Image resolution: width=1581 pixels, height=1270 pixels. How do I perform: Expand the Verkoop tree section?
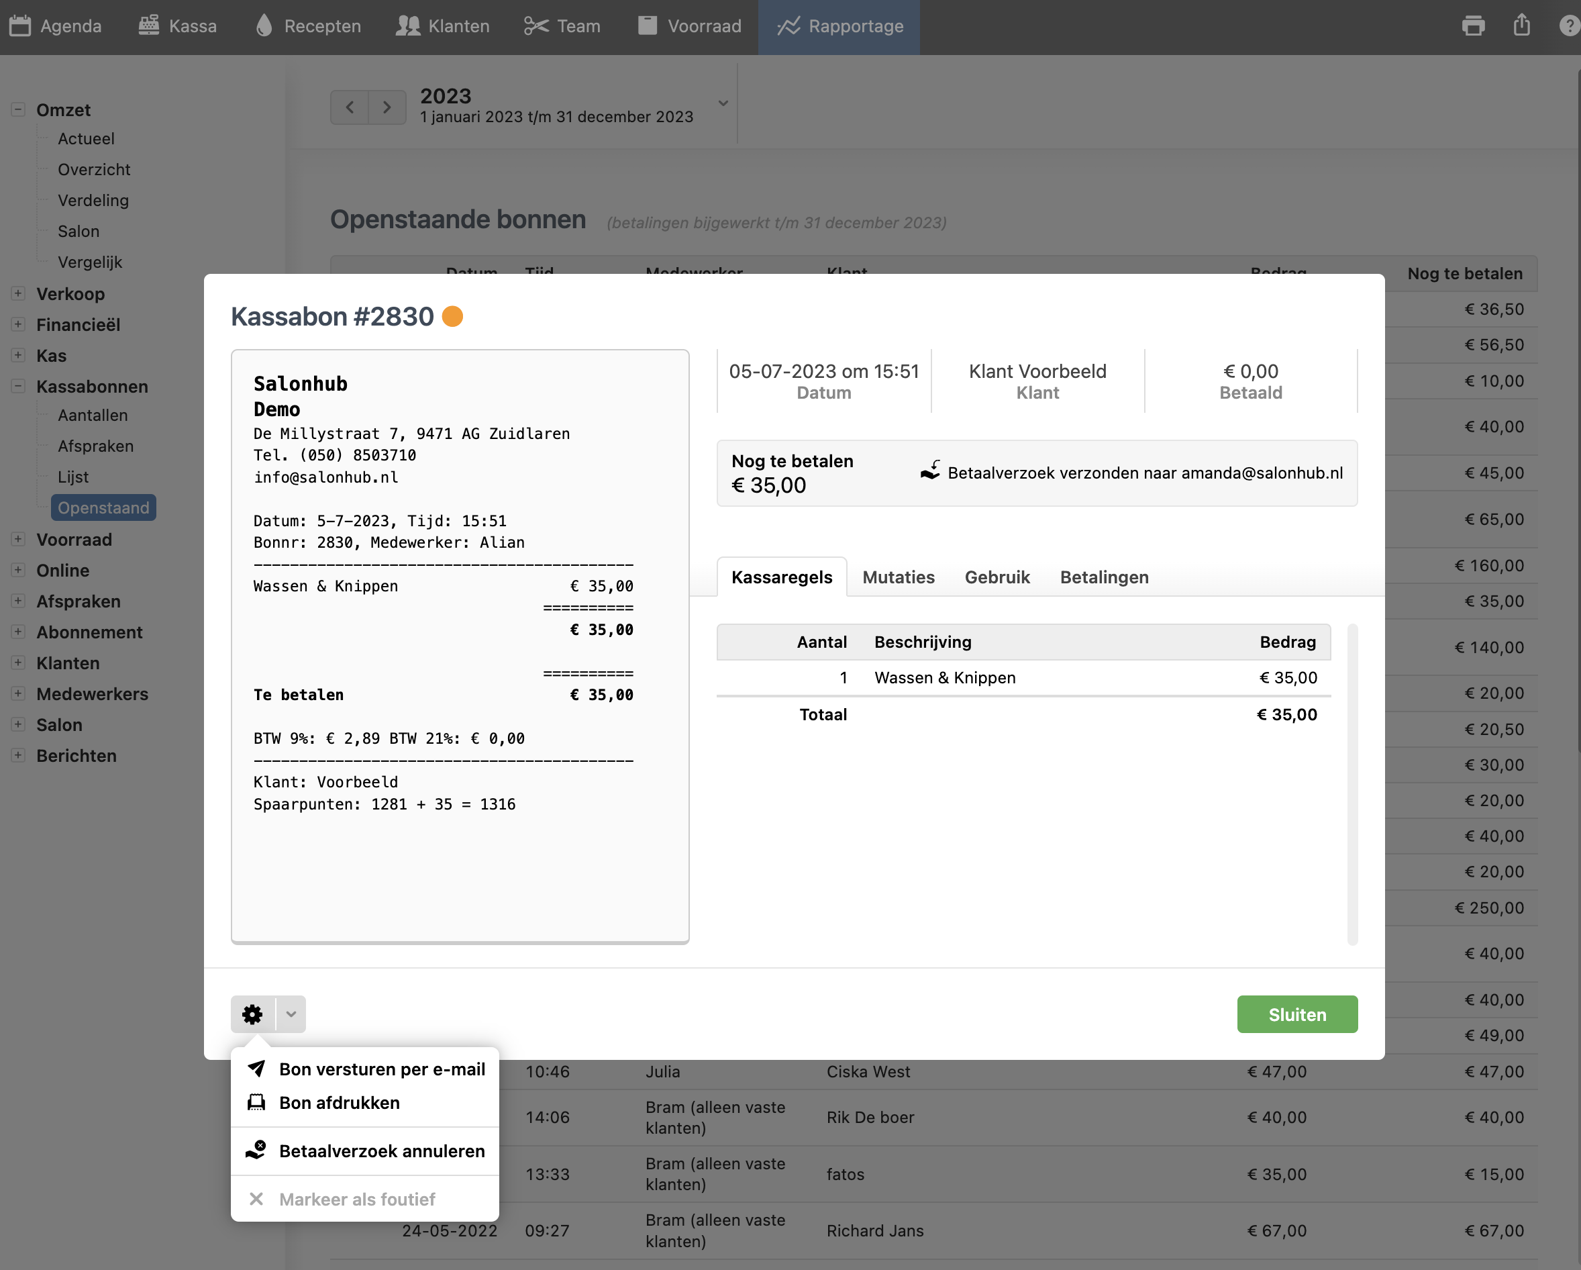[18, 293]
